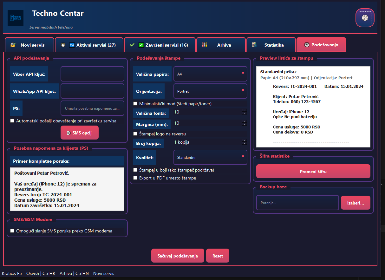Click the books icon on Arhiva tab

click(x=205, y=45)
